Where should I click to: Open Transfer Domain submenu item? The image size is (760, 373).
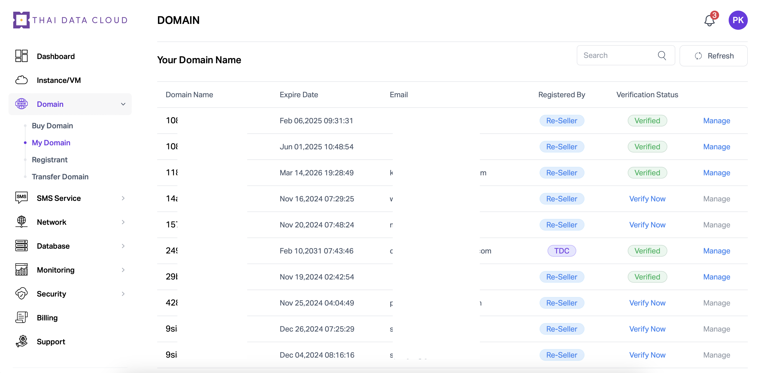pyautogui.click(x=60, y=177)
